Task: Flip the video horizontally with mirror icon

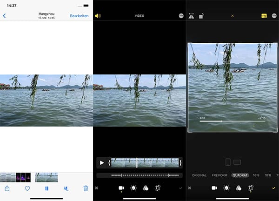Action: [191, 16]
